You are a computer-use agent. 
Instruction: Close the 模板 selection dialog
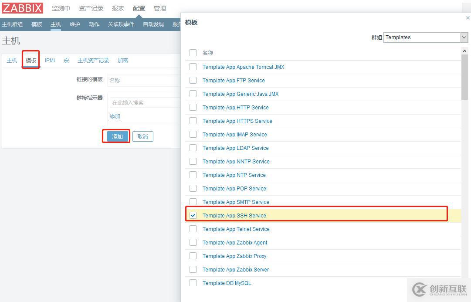point(468,18)
